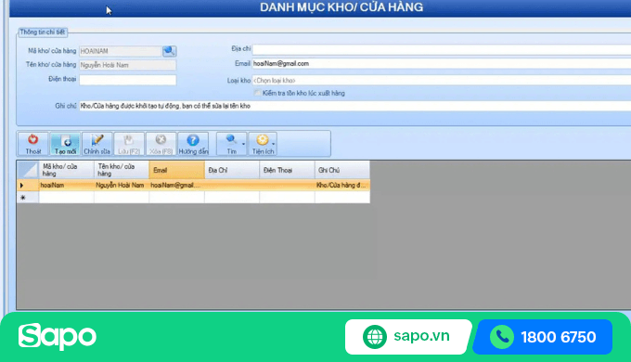Click the Tiện ích utilities icon

pos(262,144)
